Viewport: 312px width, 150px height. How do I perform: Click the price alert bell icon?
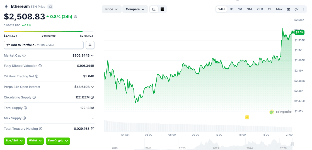tap(90, 45)
